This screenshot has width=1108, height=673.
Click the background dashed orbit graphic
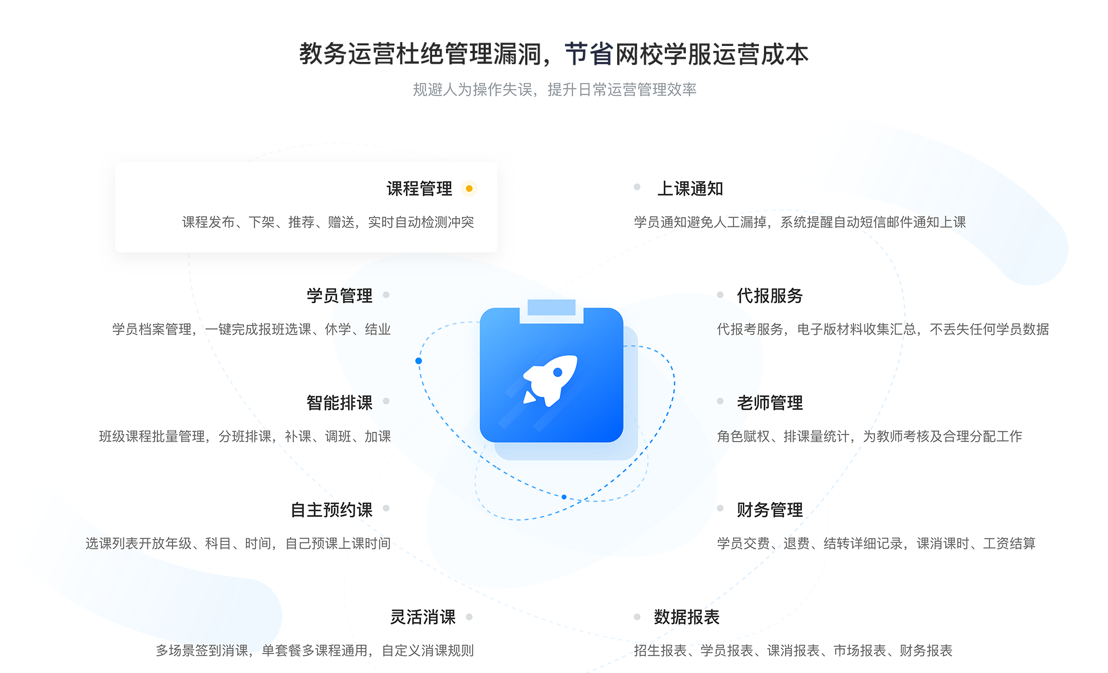[x=554, y=389]
